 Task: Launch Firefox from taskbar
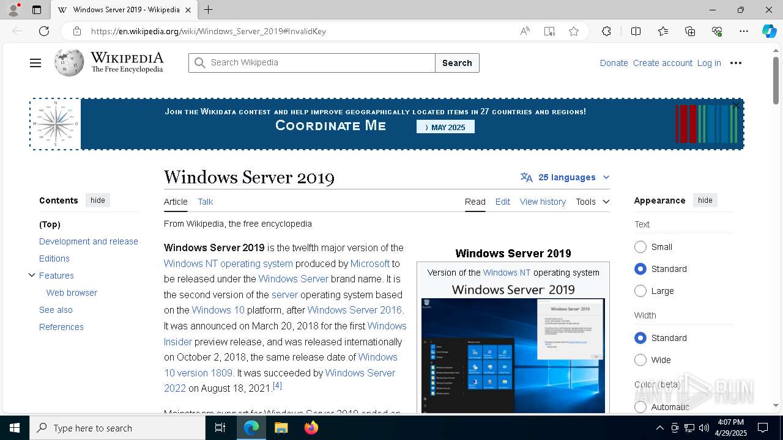311,428
